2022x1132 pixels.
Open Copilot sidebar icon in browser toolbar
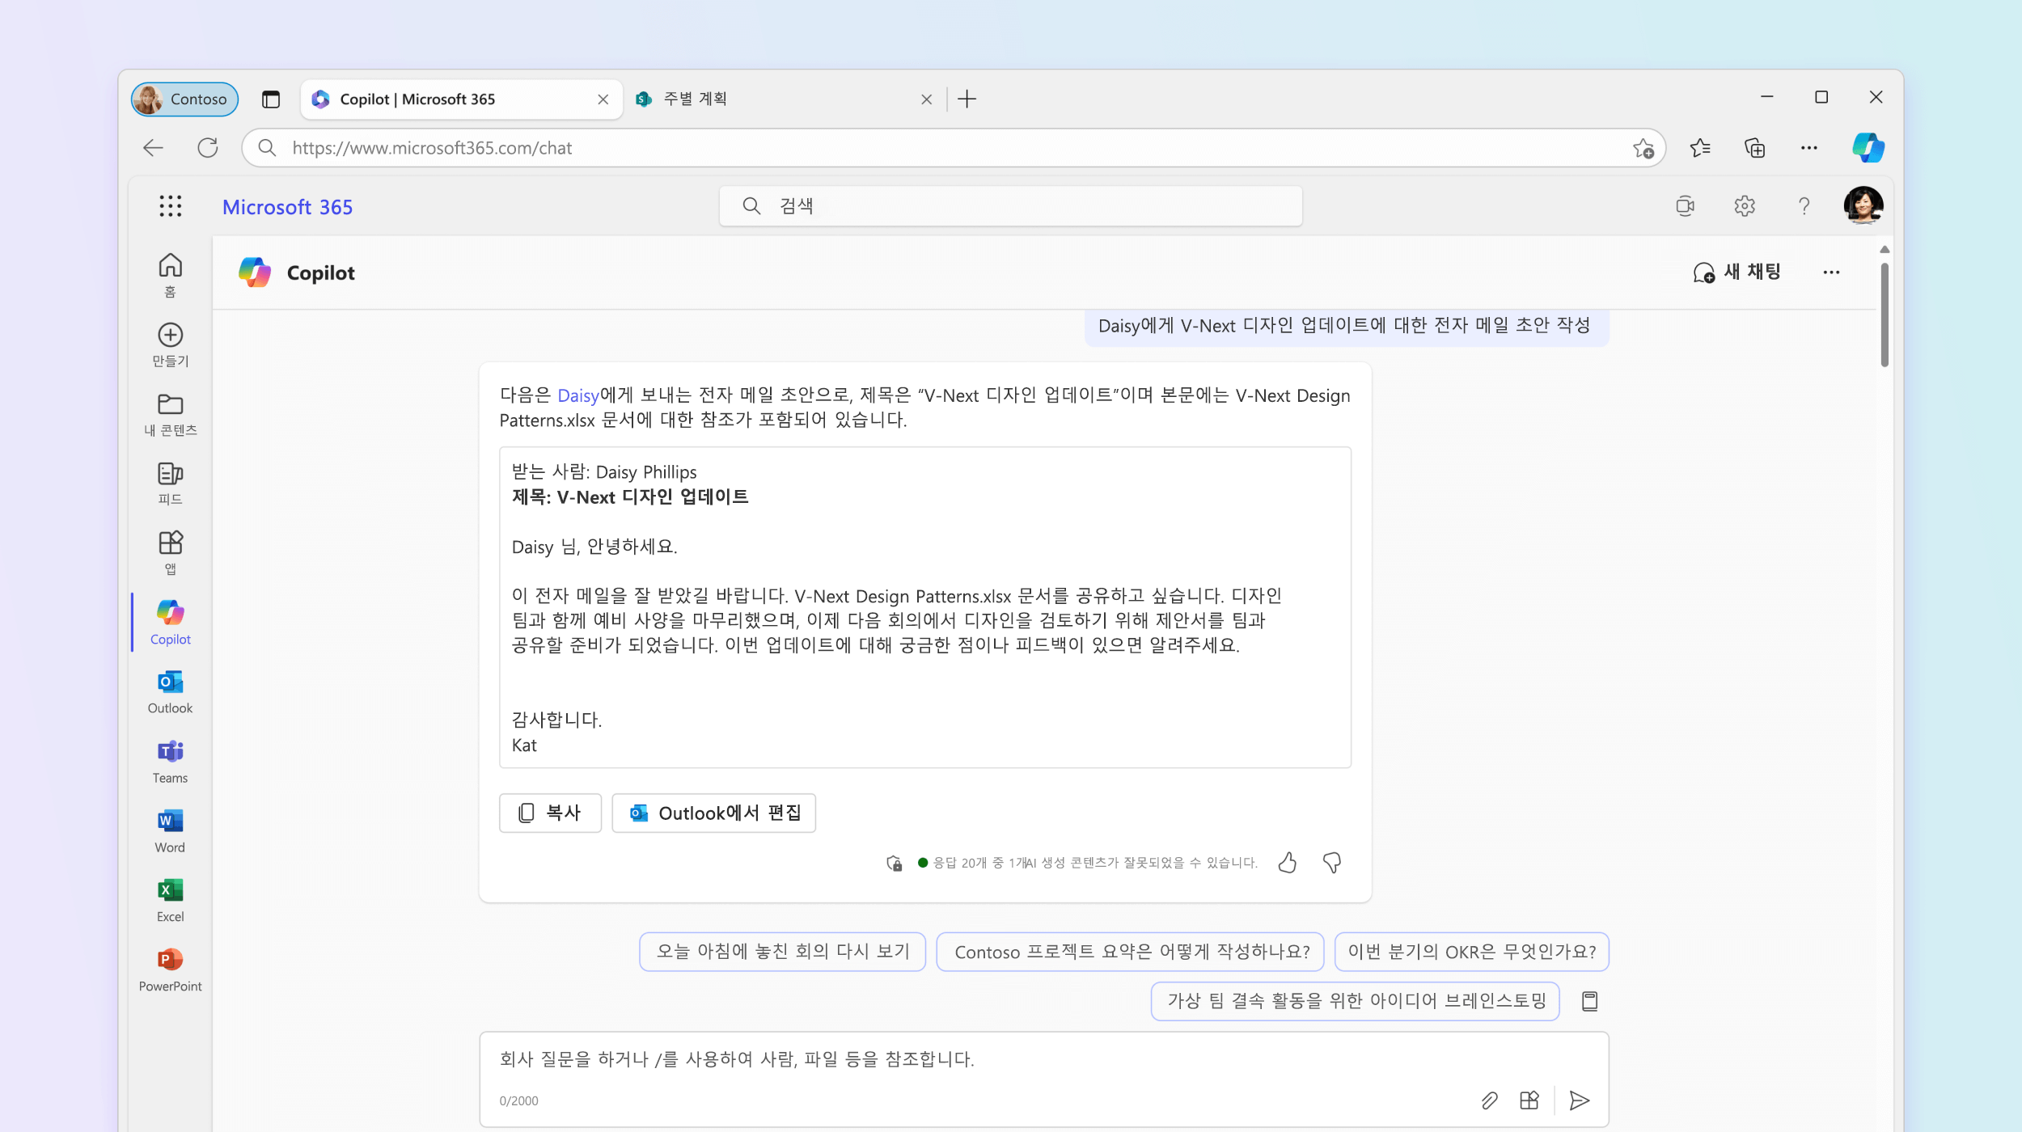click(1868, 147)
